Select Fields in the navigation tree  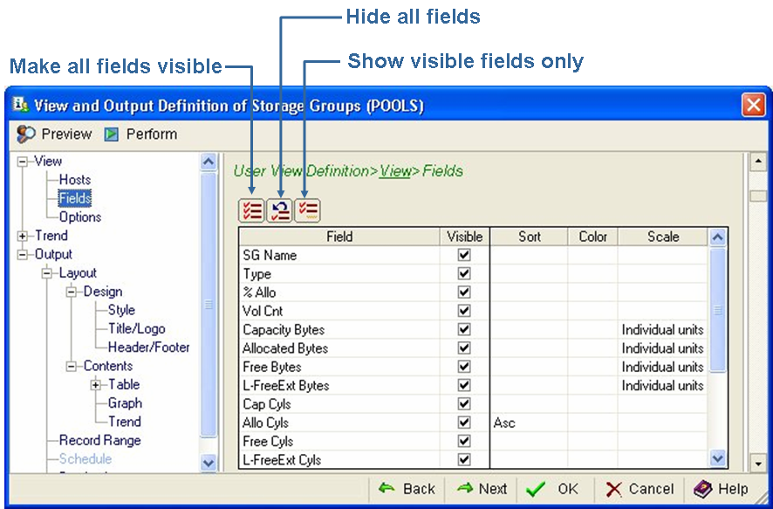tap(74, 198)
